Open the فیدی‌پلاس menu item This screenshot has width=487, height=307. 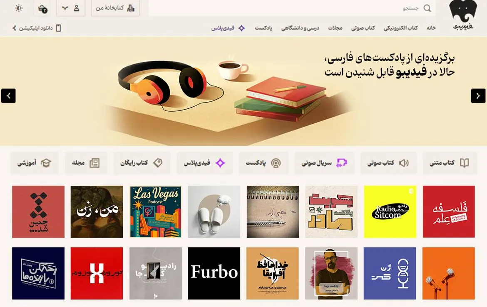point(228,28)
